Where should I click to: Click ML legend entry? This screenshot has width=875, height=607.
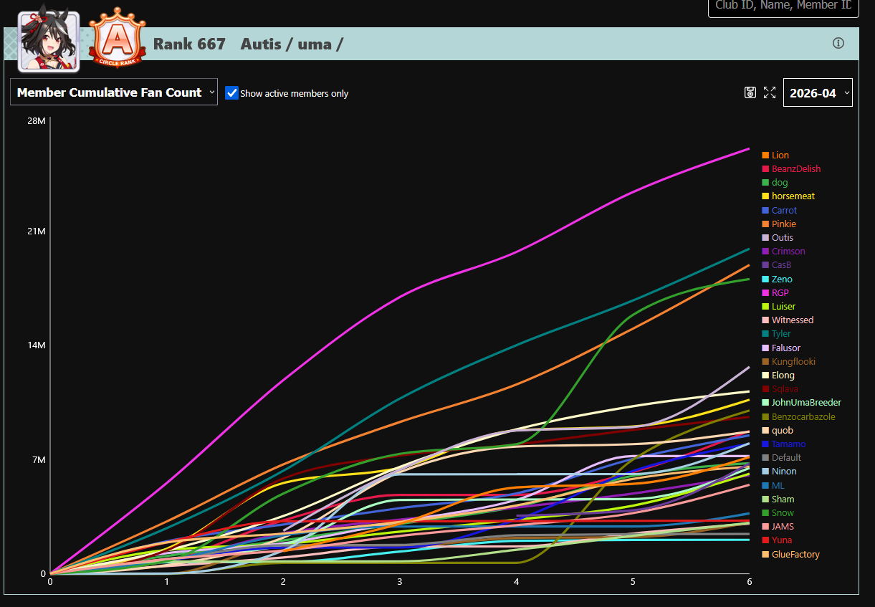point(773,485)
